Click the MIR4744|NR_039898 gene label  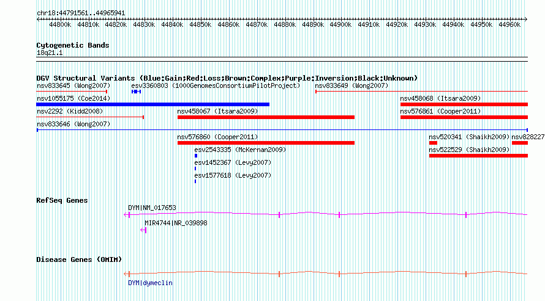tap(176, 223)
